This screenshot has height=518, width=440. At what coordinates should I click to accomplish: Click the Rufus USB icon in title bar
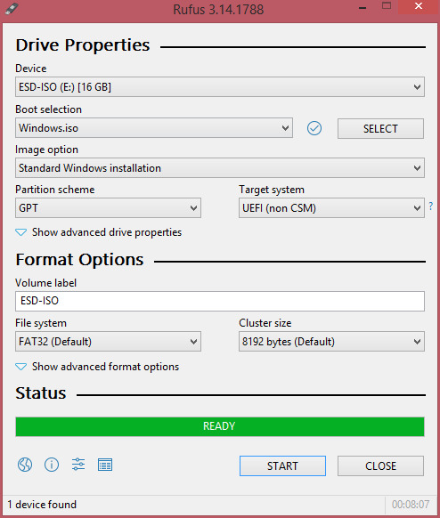pyautogui.click(x=12, y=9)
